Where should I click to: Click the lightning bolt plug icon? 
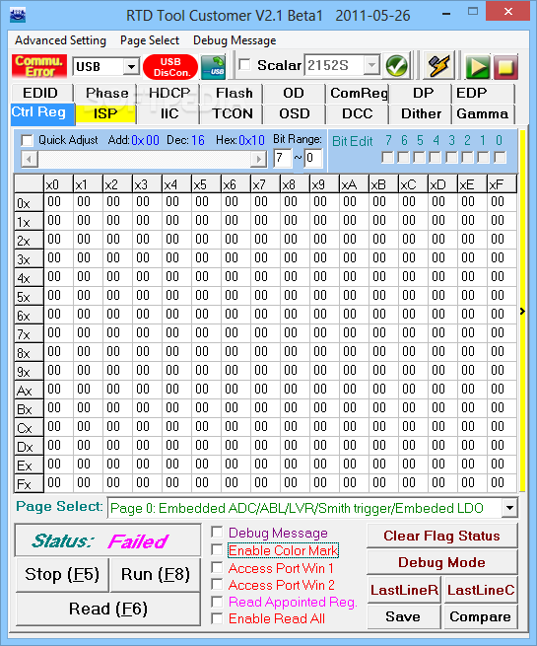[x=438, y=66]
